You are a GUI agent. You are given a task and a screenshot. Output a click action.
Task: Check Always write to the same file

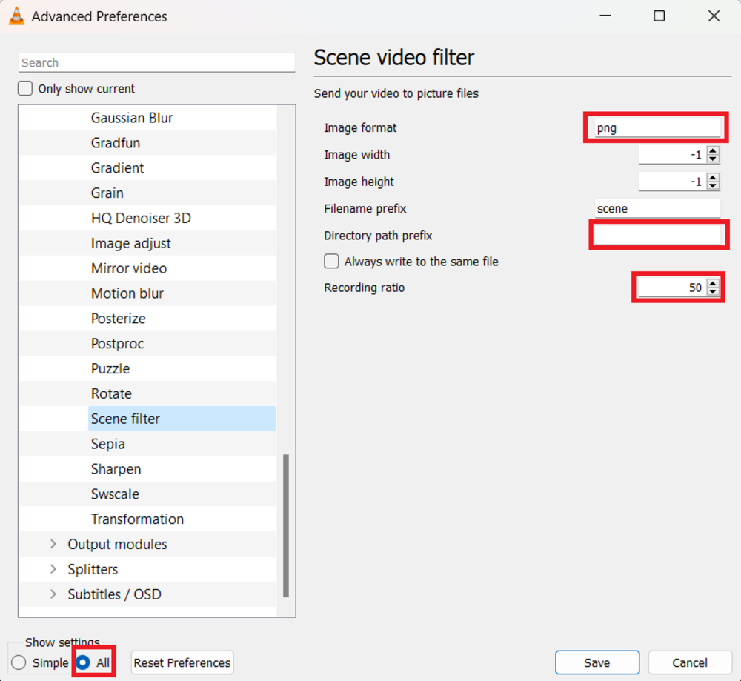tap(332, 262)
